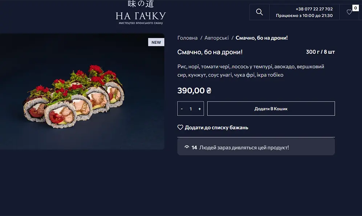The width and height of the screenshot is (362, 216).
Task: Click the Додати В Кошик button
Action: 271,109
